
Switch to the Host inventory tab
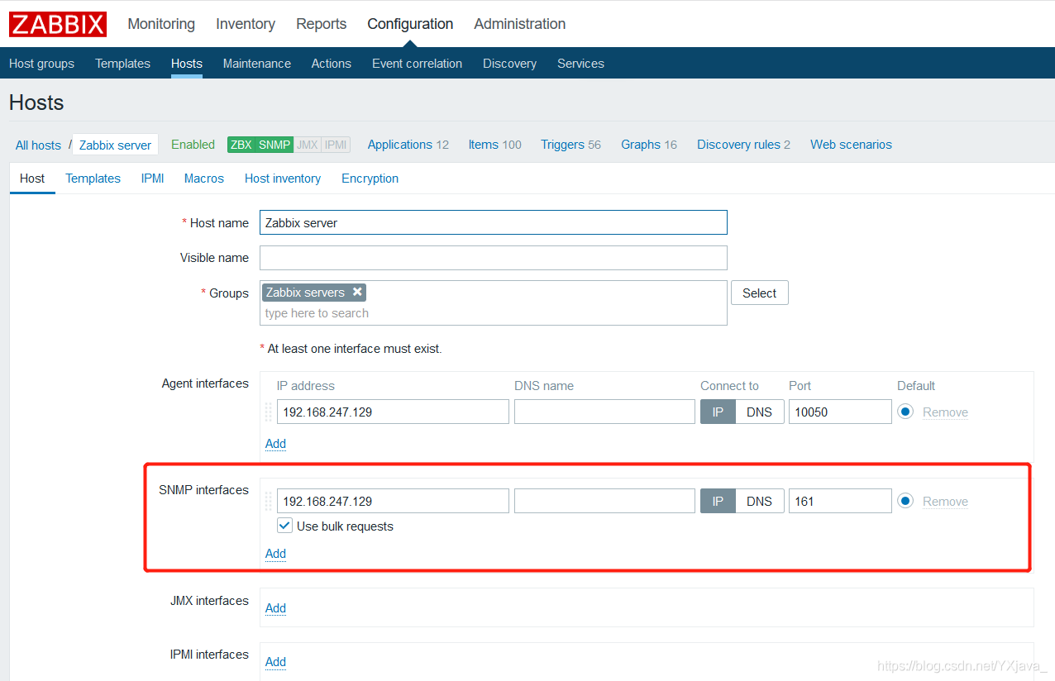point(283,179)
